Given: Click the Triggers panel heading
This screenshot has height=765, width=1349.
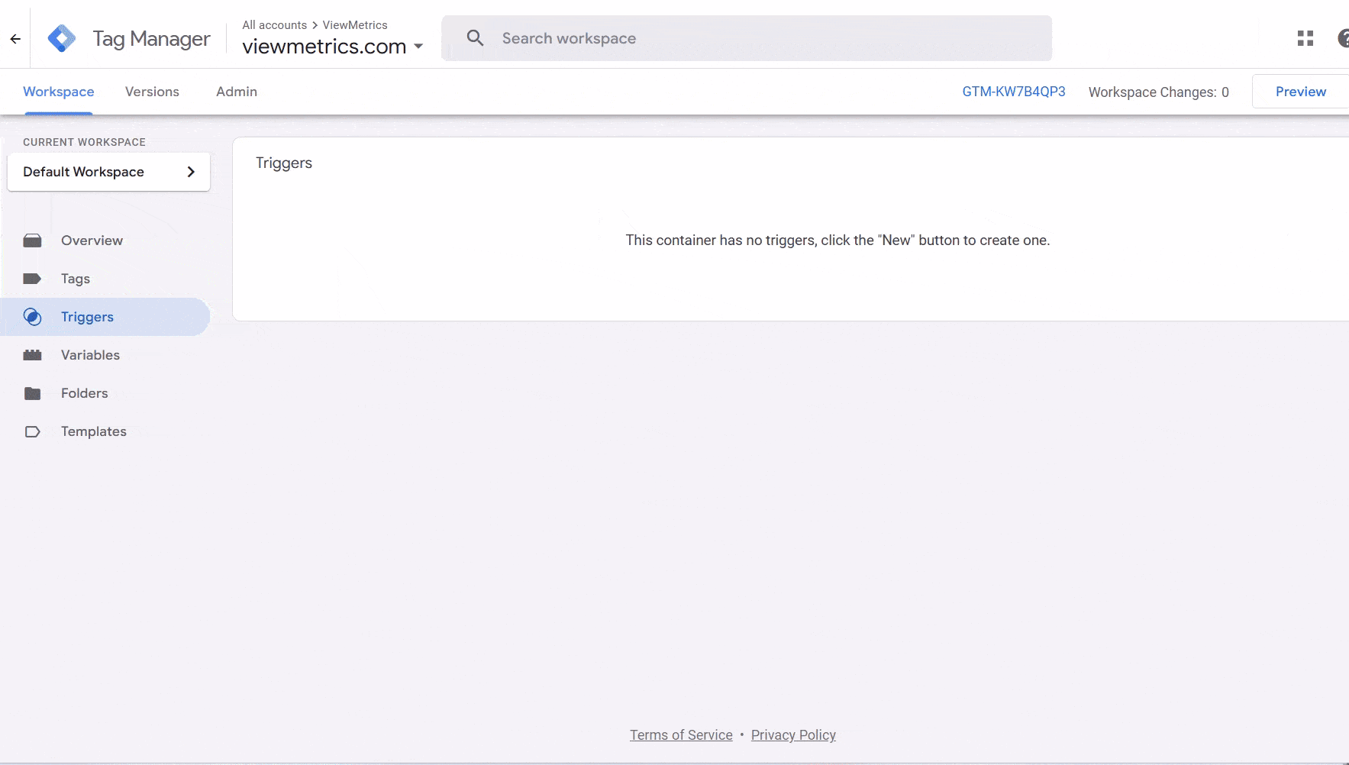Looking at the screenshot, I should pyautogui.click(x=284, y=163).
